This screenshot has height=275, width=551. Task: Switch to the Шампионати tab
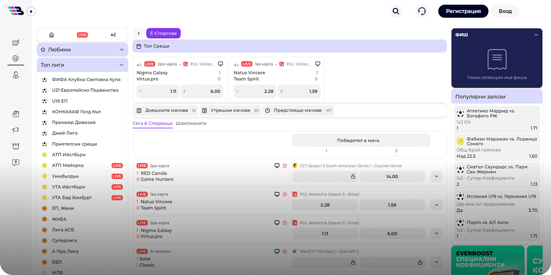pyautogui.click(x=191, y=123)
